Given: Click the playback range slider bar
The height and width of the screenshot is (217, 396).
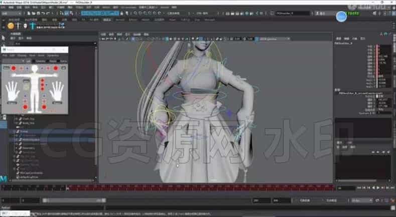Looking at the screenshot, I should point(74,200).
